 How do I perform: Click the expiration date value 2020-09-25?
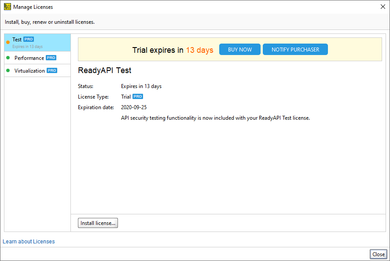coord(134,107)
